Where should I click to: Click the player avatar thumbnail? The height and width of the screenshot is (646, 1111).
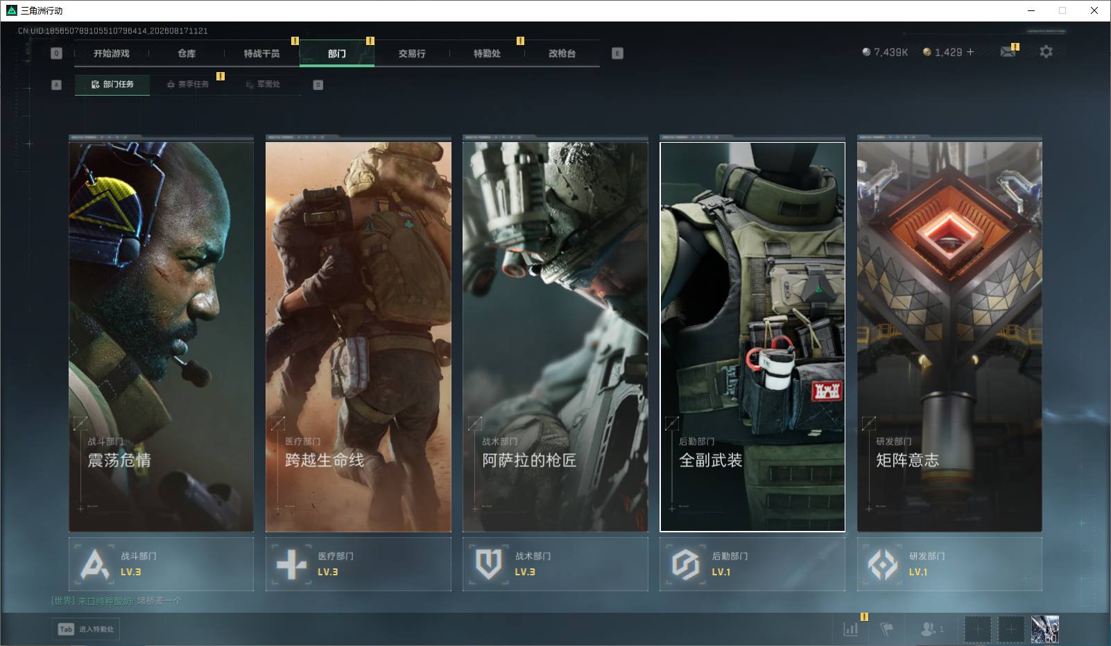click(x=1044, y=629)
